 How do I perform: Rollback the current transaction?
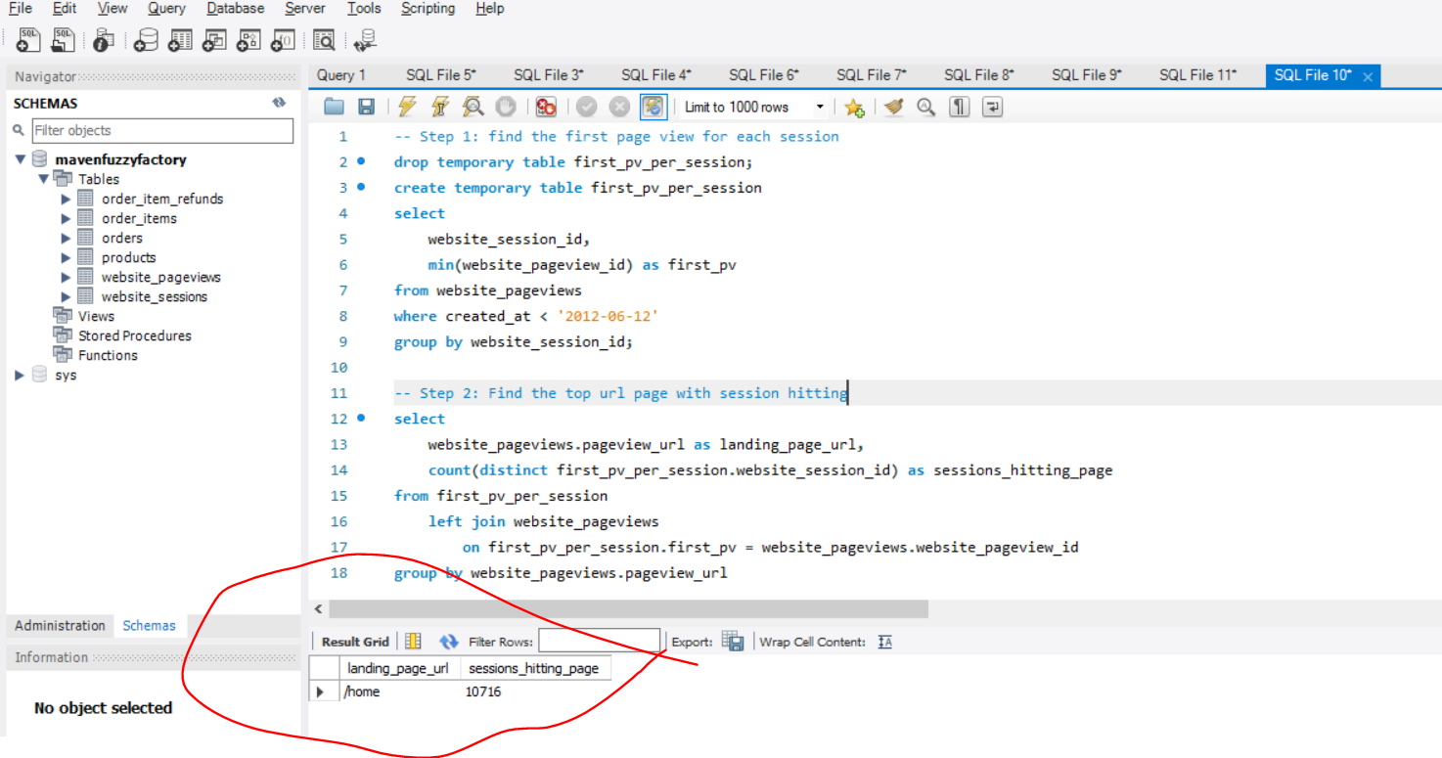pos(619,107)
